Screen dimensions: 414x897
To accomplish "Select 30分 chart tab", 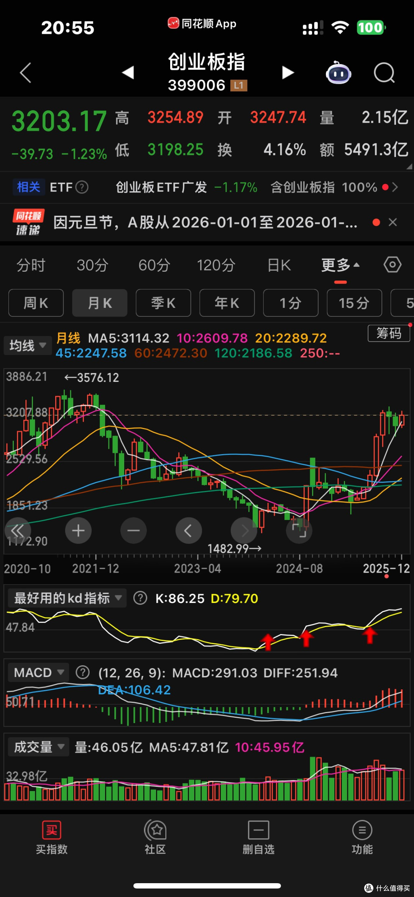I will (x=92, y=265).
